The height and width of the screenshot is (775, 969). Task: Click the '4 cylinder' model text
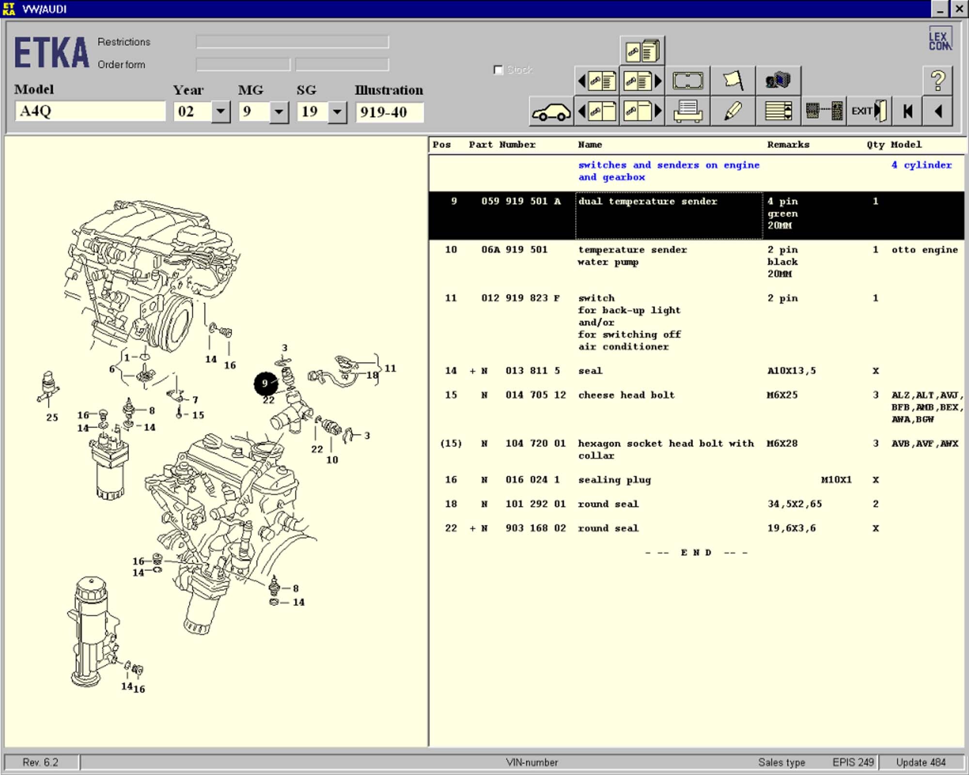[x=922, y=165]
